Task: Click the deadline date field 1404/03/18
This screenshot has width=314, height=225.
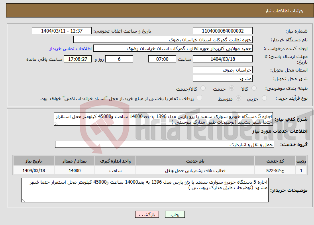Action: coord(222,59)
